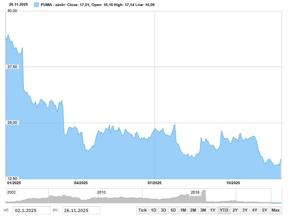Screen dimensions: 288x221
Task: Switch chart to 1D range
Action: 153,210
